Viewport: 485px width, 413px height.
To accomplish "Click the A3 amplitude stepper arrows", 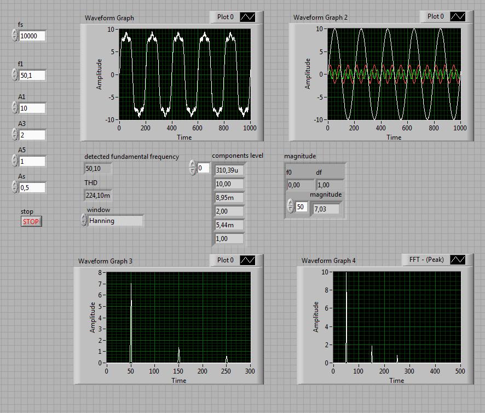I will (15, 134).
